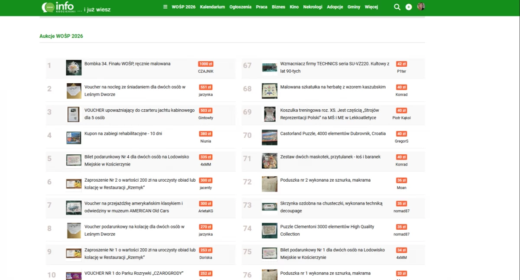Click the 42 zł price badge
This screenshot has height=280, width=520.
[402, 64]
